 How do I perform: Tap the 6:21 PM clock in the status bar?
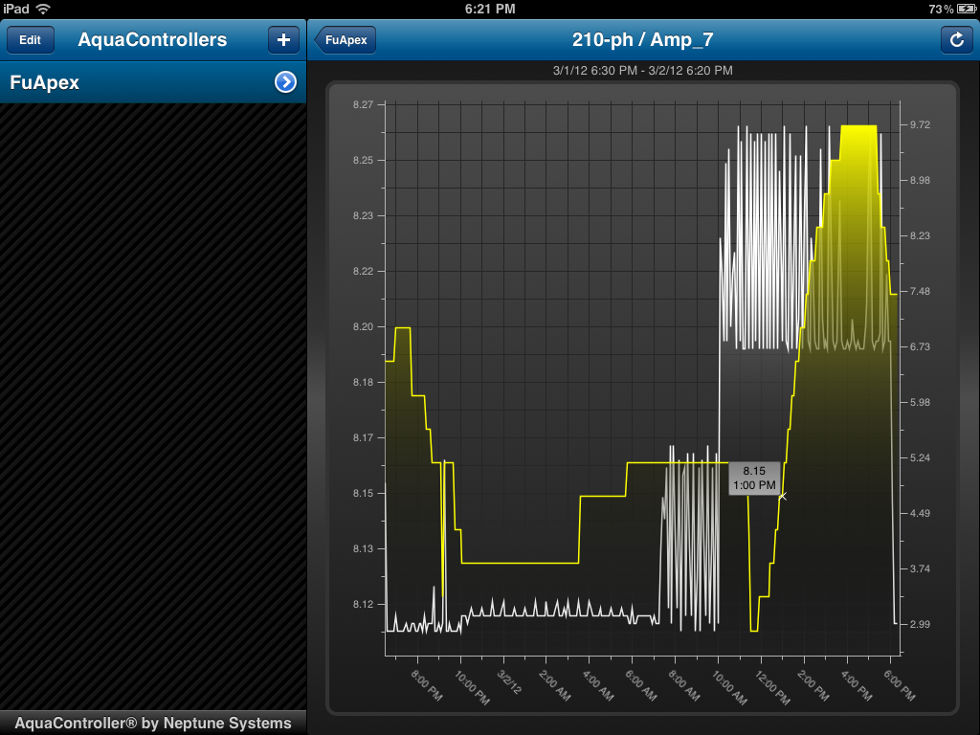pos(489,8)
